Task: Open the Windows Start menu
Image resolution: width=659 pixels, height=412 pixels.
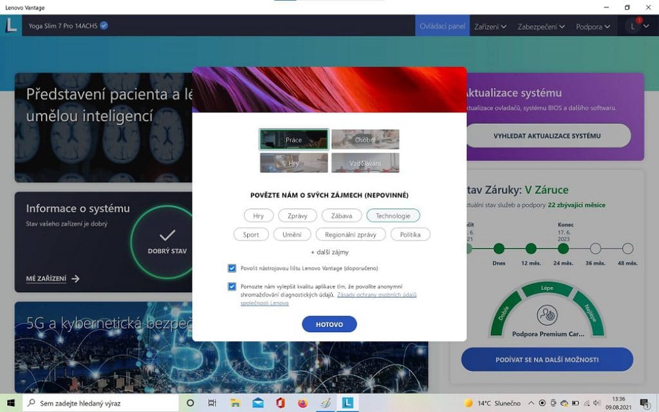Action: [x=11, y=403]
